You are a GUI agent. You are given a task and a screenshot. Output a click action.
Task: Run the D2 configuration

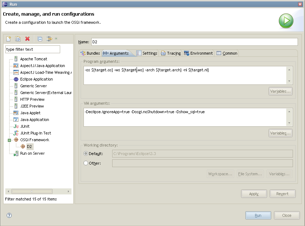258,215
